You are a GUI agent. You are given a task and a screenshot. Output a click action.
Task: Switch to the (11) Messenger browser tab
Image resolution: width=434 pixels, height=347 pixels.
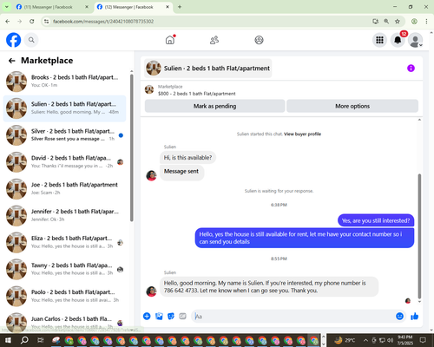coord(48,7)
